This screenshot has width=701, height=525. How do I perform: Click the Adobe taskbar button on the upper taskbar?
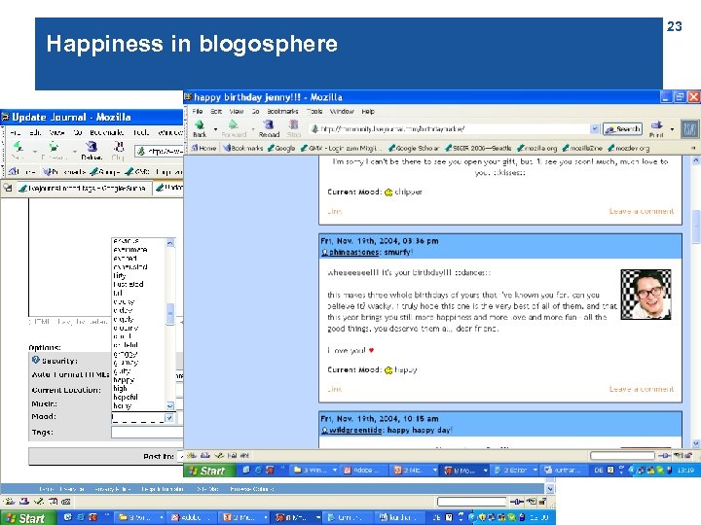(x=365, y=471)
